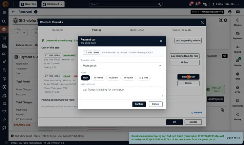244x145 pixels.
Task: Click the DNR icon
Action: (x=238, y=76)
